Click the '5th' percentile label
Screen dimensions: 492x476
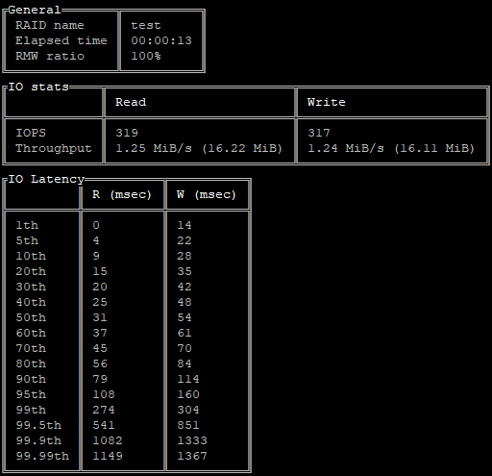27,240
